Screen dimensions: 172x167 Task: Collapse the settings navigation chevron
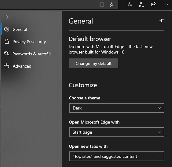7,17
